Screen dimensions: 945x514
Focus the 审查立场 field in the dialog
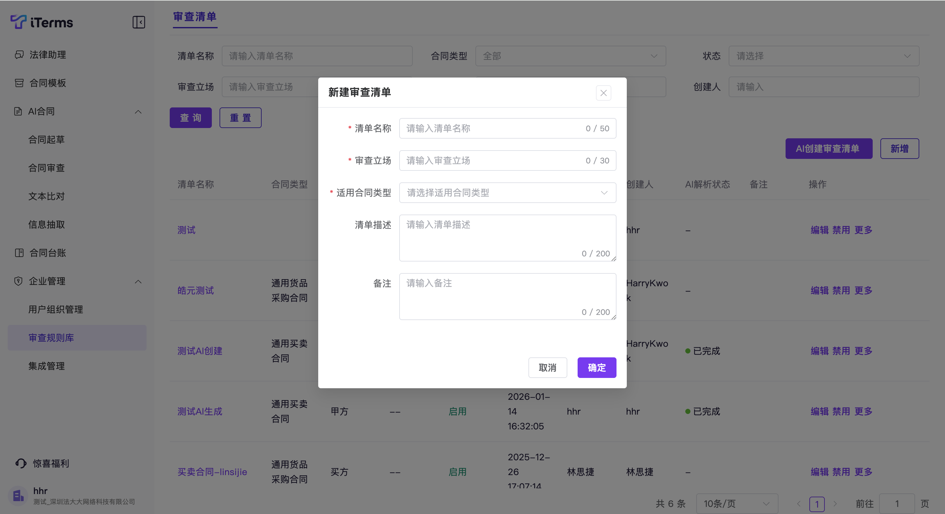[491, 161]
